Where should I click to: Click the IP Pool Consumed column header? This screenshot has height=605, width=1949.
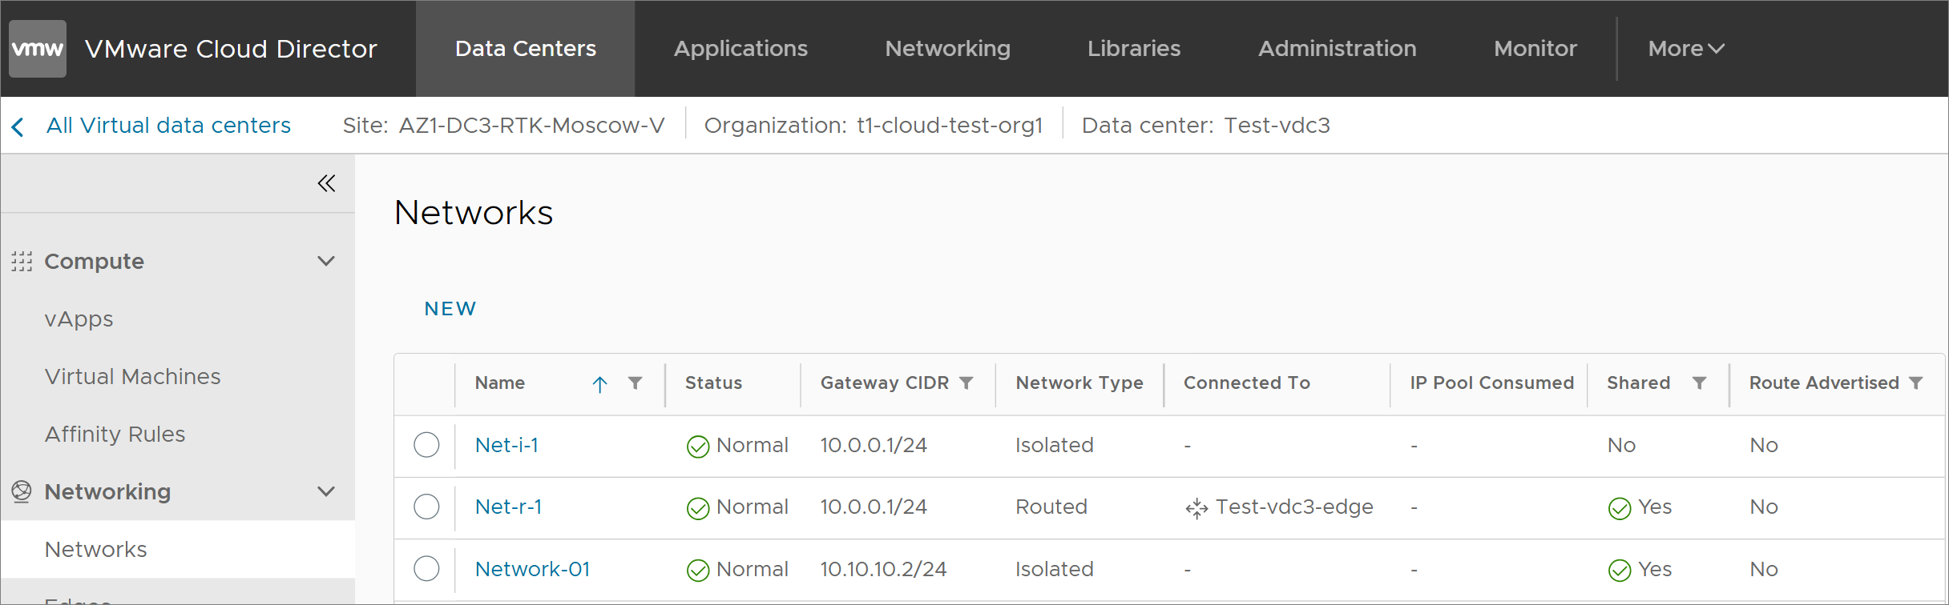(x=1492, y=383)
